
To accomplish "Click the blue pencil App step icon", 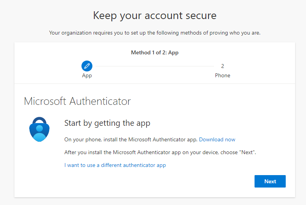I will (x=87, y=66).
